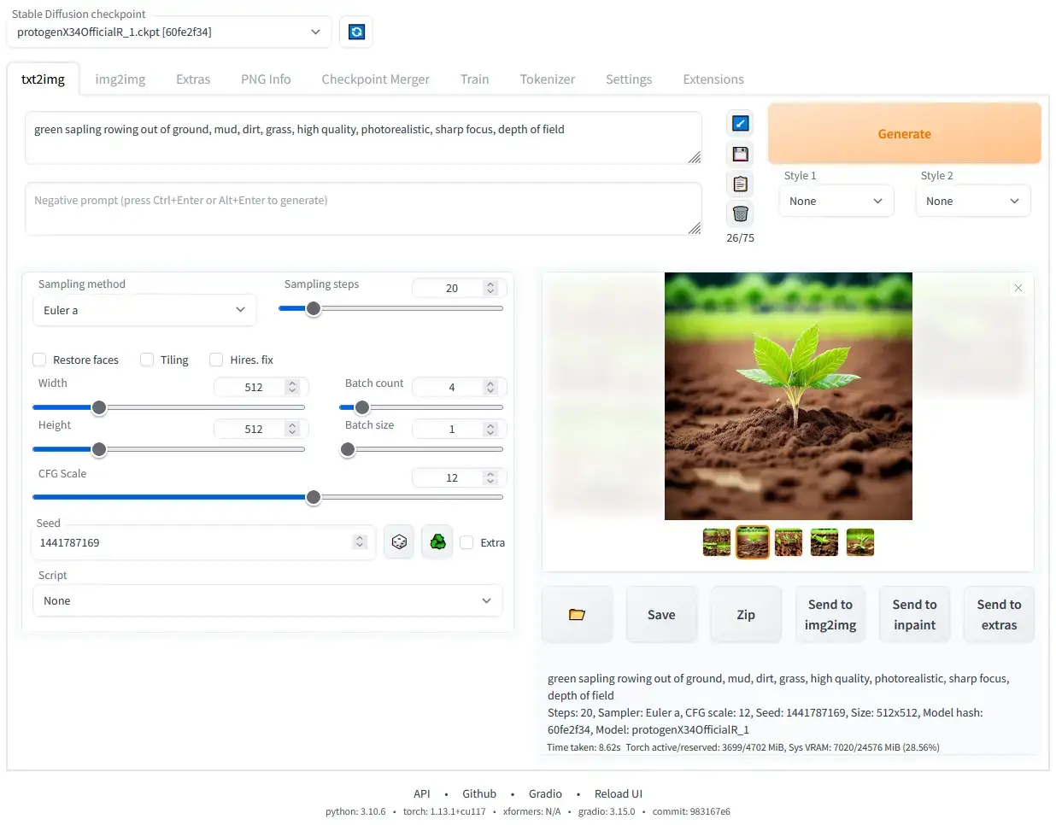Apply selected styles with the clipboard icon
Image resolution: width=1056 pixels, height=825 pixels.
click(739, 183)
